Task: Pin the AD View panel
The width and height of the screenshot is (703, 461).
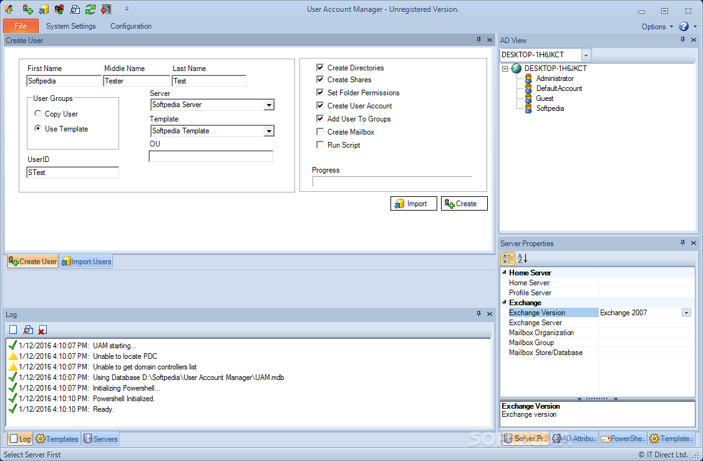Action: click(683, 40)
